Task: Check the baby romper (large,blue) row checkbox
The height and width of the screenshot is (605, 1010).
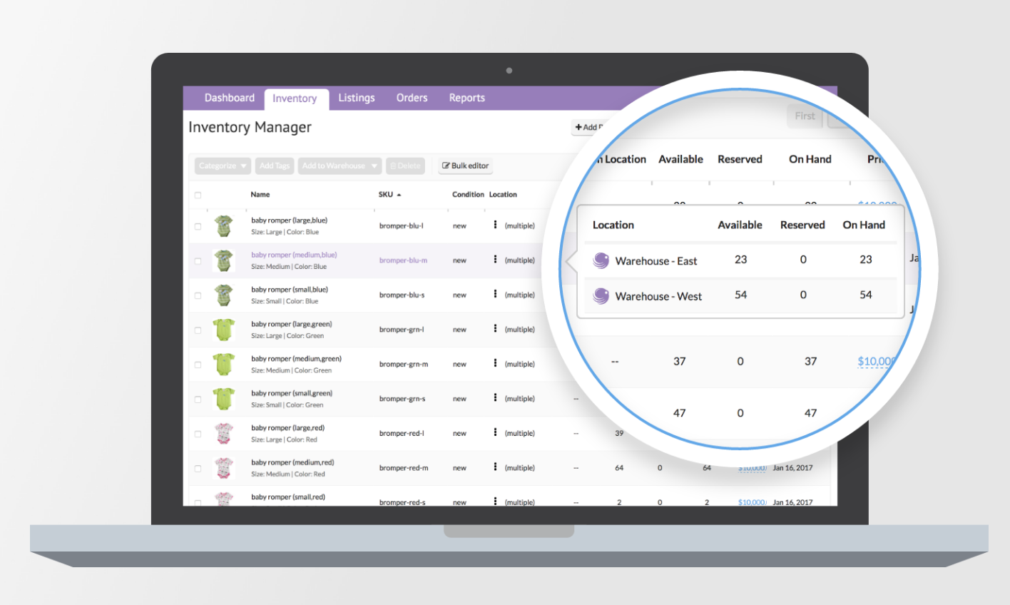Action: point(198,225)
